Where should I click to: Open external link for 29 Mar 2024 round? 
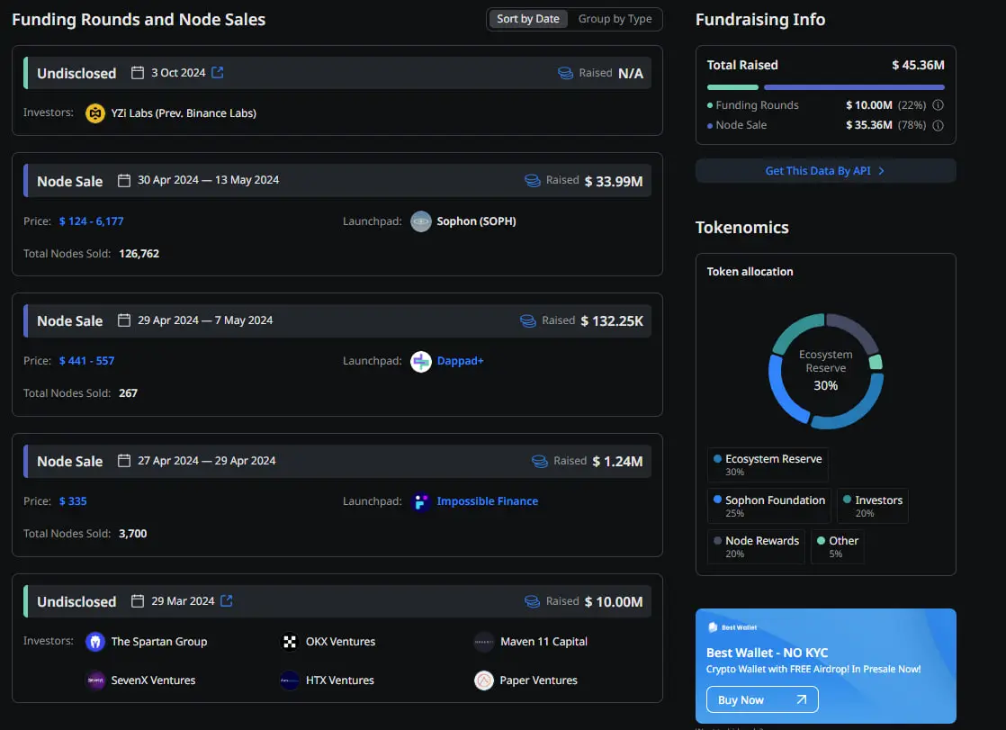227,601
